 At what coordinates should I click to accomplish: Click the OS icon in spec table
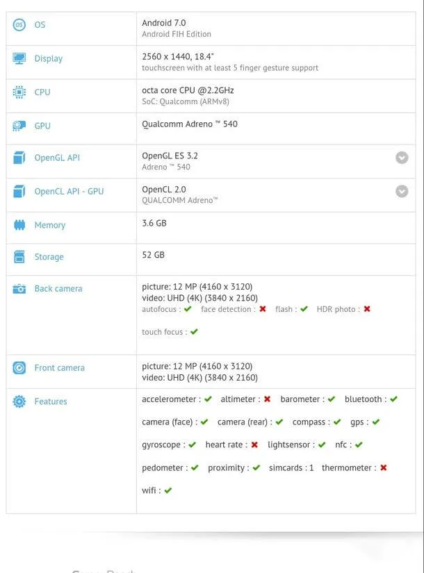point(19,25)
